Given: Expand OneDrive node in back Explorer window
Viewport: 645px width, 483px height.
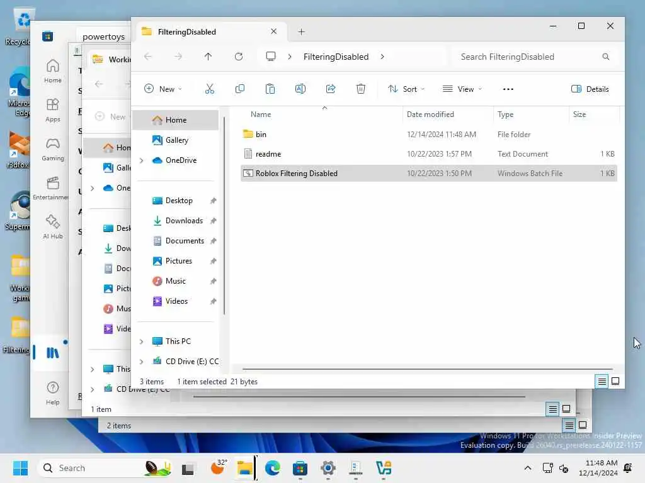Looking at the screenshot, I should coord(93,188).
